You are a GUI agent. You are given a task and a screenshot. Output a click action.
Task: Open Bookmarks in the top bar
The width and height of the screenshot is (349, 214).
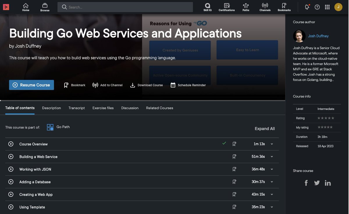tap(284, 7)
